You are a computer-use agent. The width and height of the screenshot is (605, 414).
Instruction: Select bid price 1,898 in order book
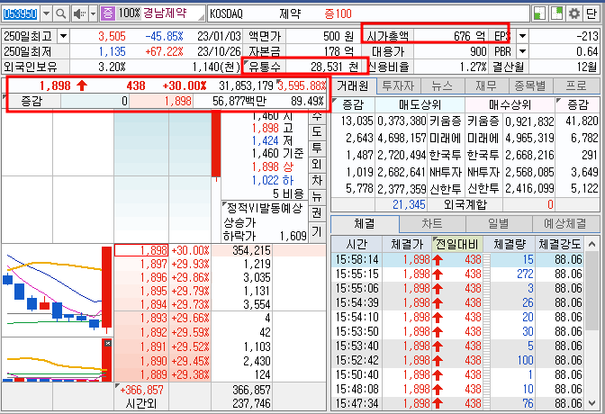pos(141,250)
